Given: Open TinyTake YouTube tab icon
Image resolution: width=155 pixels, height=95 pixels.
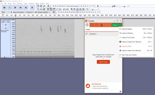Looking at the screenshot, I should pos(102,25).
